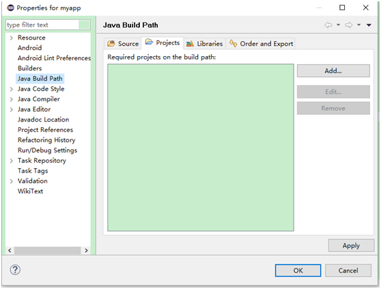Expand the Java Code Style node
Screen dimensions: 381x289
pyautogui.click(x=11, y=90)
